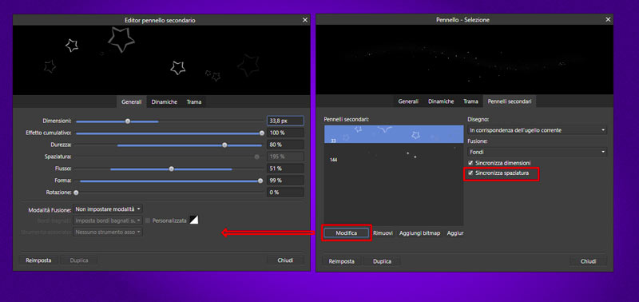Click the Dimensioni slider handle
639x302 pixels.
pos(128,121)
